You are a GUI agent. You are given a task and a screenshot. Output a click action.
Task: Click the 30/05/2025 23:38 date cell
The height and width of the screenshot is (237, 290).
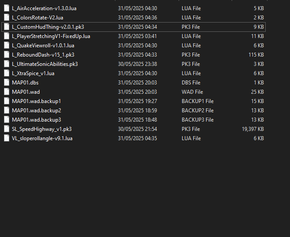tap(137, 64)
